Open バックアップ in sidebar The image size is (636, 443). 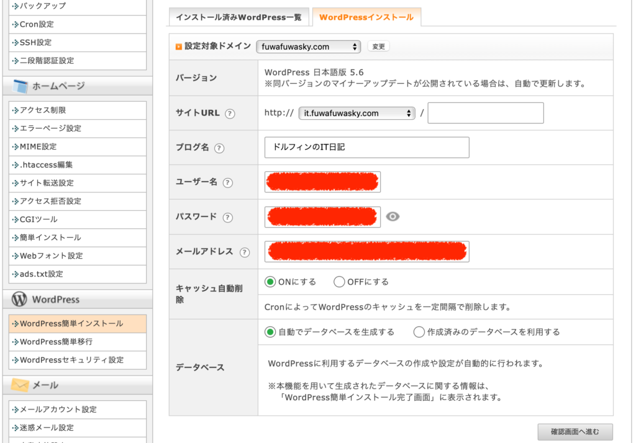click(78, 6)
